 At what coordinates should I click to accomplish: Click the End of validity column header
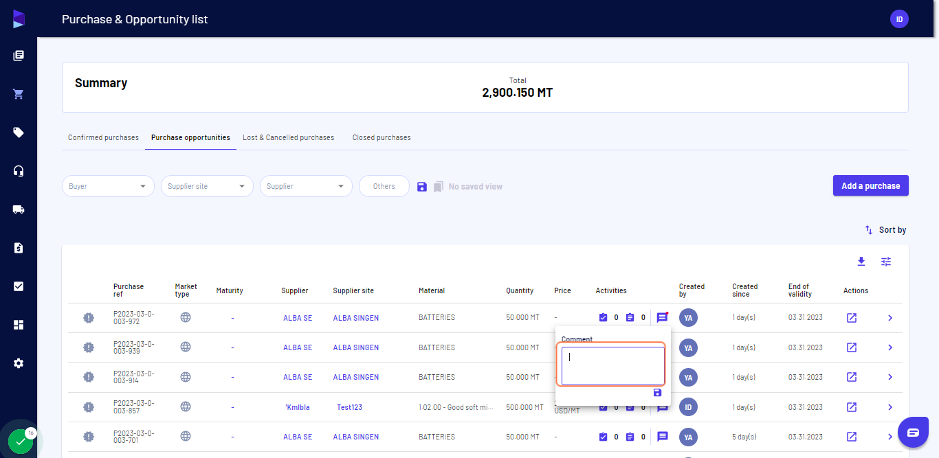tap(800, 290)
